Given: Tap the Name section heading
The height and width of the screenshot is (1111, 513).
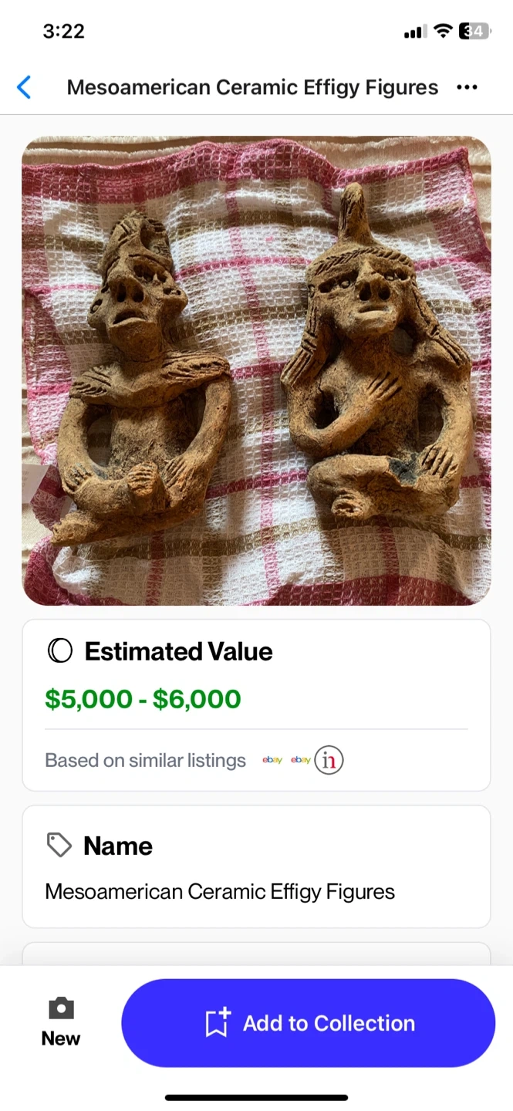Looking at the screenshot, I should [x=118, y=846].
